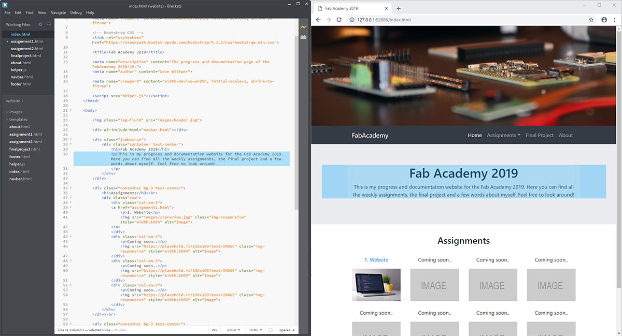Collapse the jumbotron div fold at line 27
The image size is (622, 336).
click(x=70, y=139)
